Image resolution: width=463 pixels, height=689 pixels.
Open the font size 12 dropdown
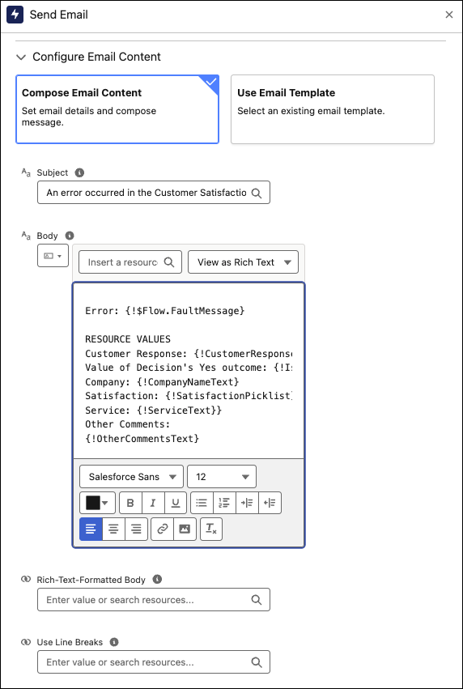222,477
